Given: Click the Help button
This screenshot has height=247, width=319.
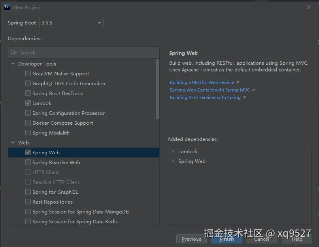Looking at the screenshot, I should [297, 239].
